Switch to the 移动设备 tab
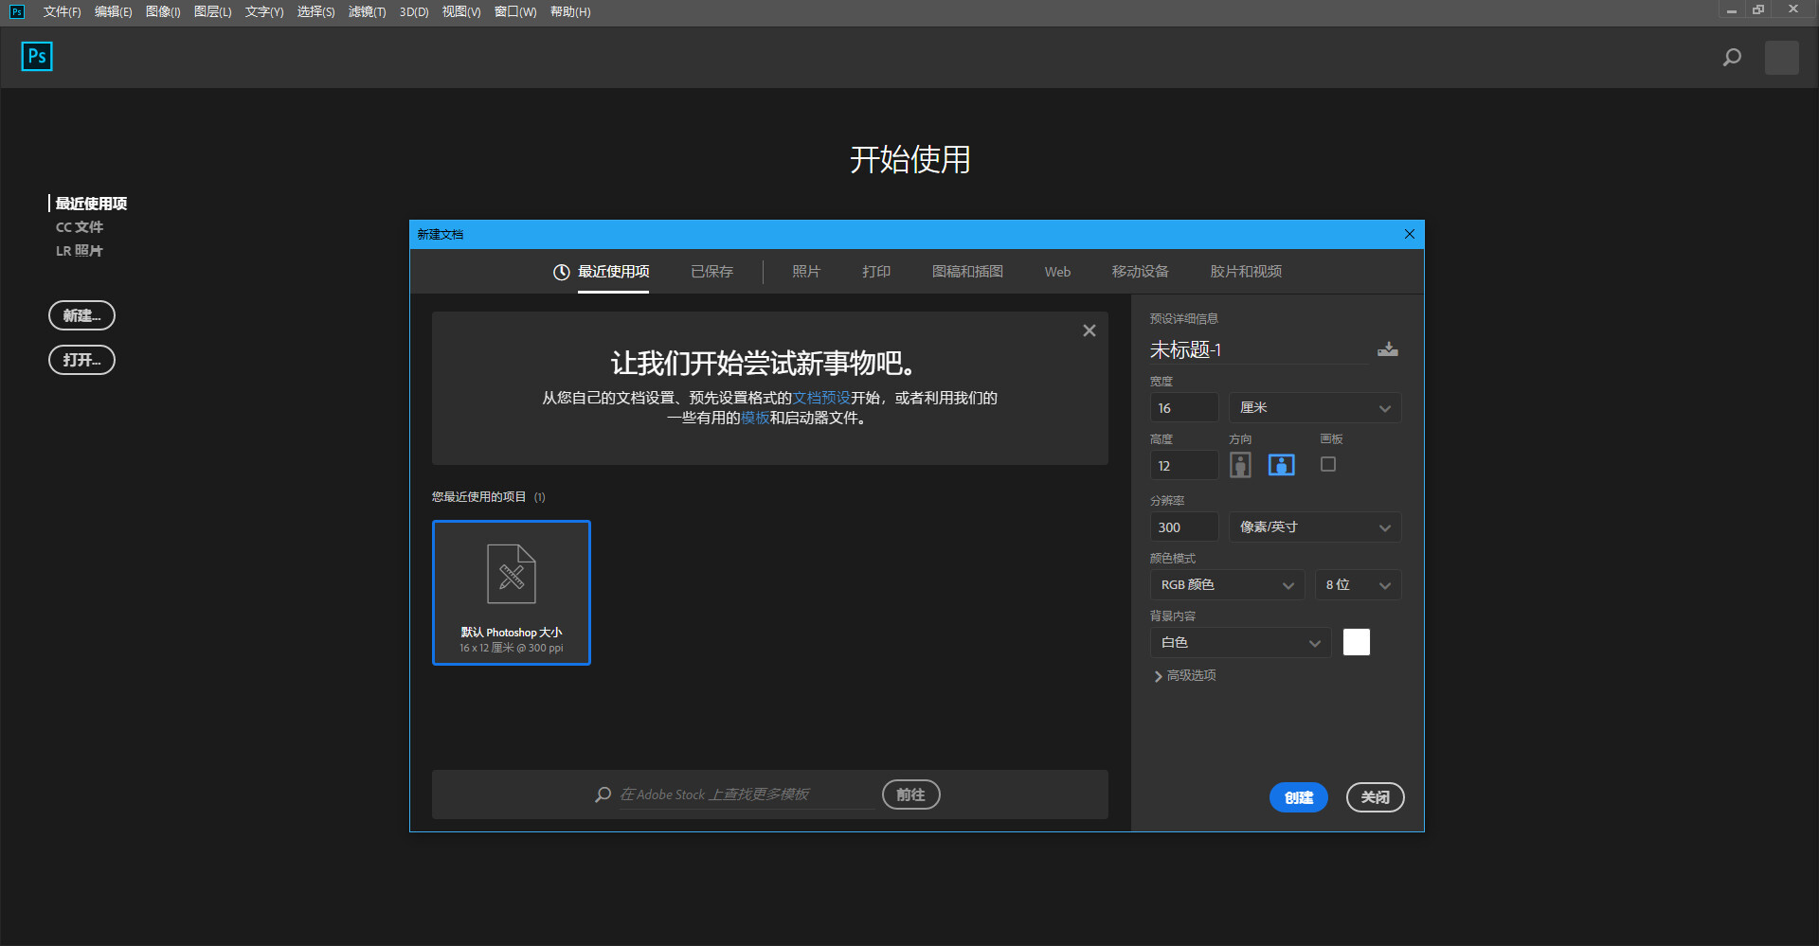 (1141, 272)
